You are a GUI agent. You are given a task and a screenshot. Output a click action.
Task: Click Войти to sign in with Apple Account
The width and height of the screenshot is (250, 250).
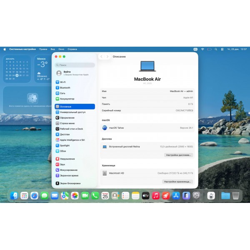[67, 72]
